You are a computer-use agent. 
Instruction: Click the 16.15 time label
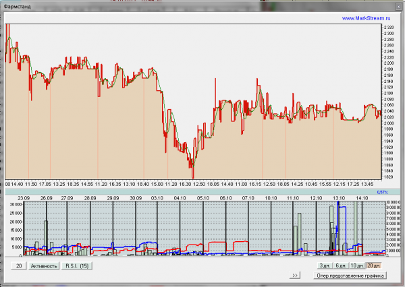255,184
